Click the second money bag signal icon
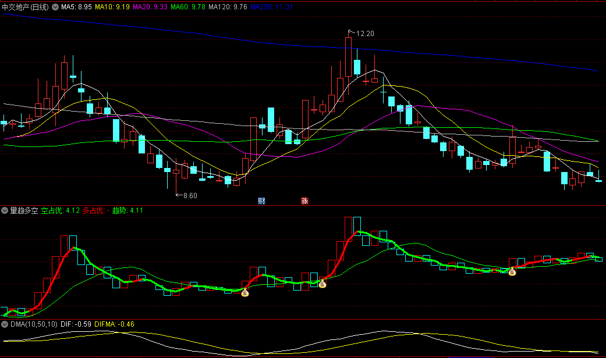The height and width of the screenshot is (358, 606). [323, 284]
